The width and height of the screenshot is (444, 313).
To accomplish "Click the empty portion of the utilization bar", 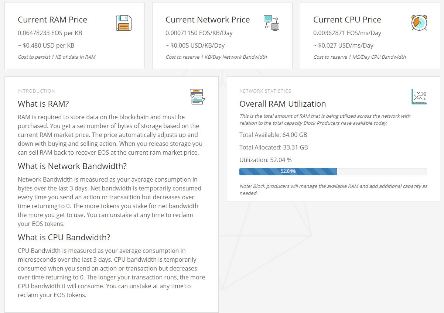I will (382, 171).
